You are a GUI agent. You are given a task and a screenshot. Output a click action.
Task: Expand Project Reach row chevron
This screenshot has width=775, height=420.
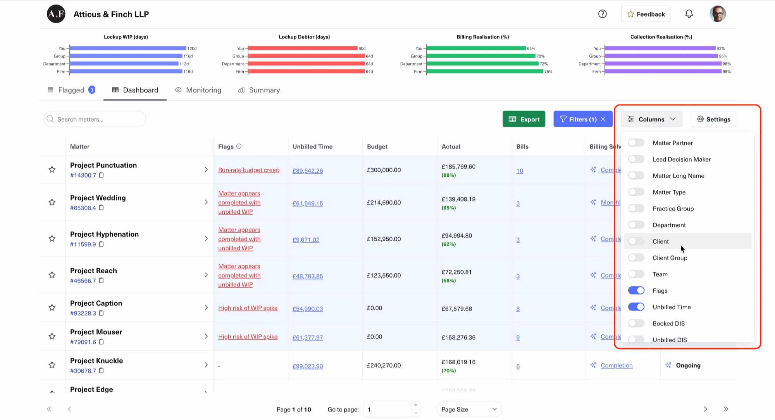(206, 275)
